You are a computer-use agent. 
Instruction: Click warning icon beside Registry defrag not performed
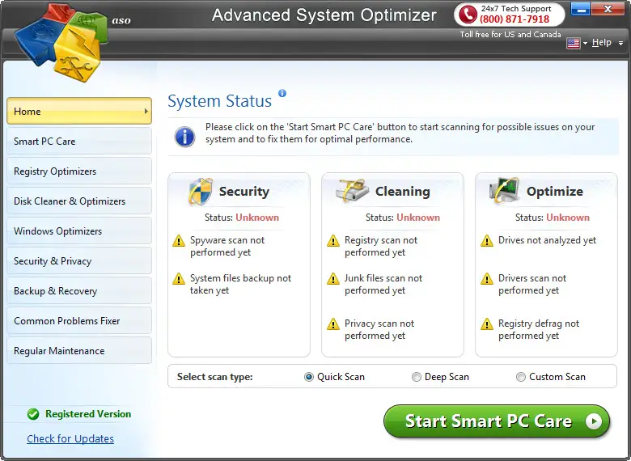click(x=487, y=324)
